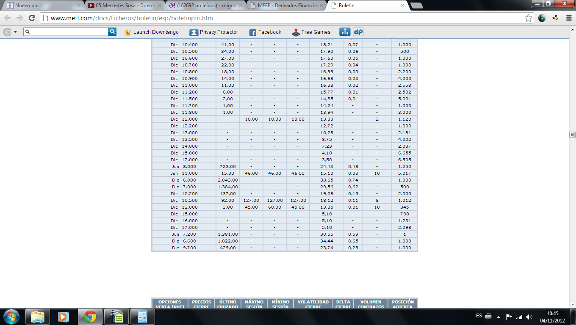Open Privacy Protector bookmark
This screenshot has width=576, height=325.
[x=214, y=32]
